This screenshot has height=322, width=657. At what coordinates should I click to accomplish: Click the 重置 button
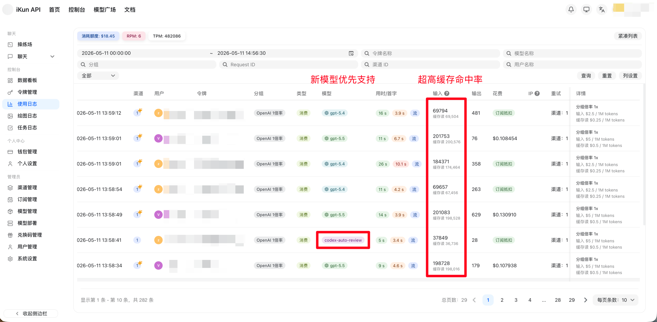tap(607, 76)
